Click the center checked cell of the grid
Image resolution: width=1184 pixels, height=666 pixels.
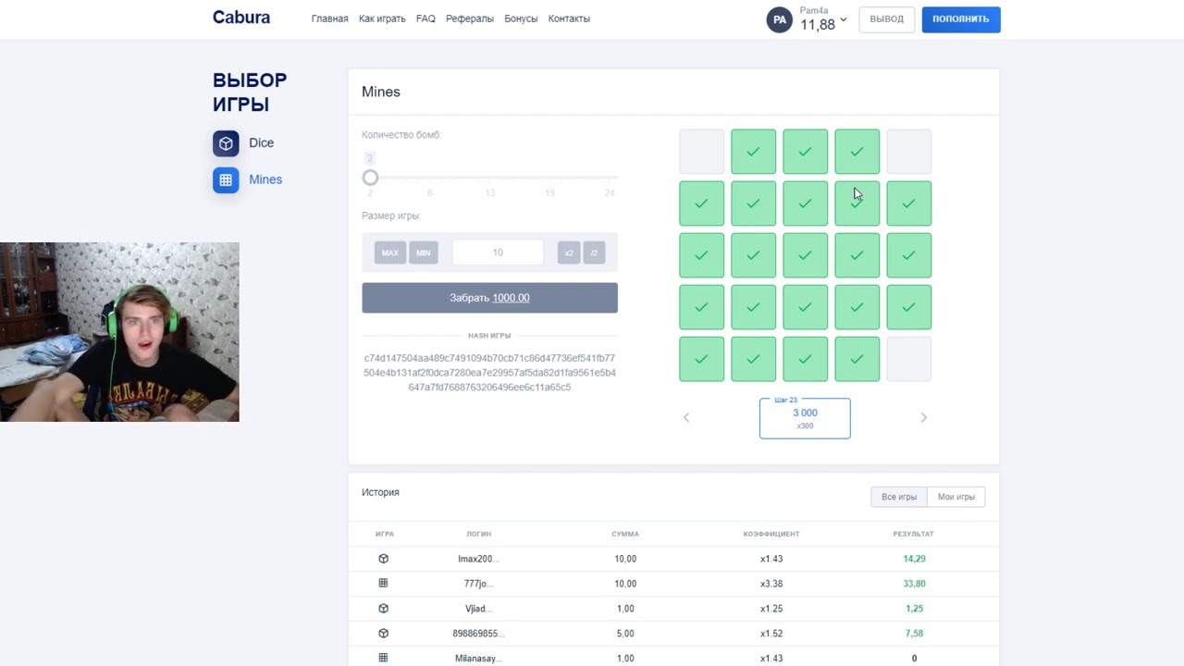(806, 255)
